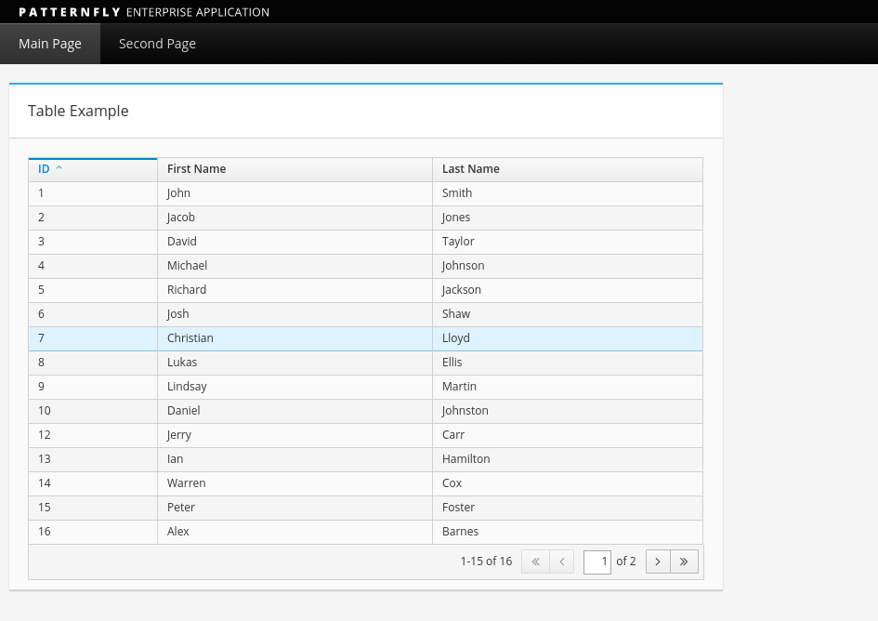
Task: Select the ID cell 12
Action: (x=93, y=435)
